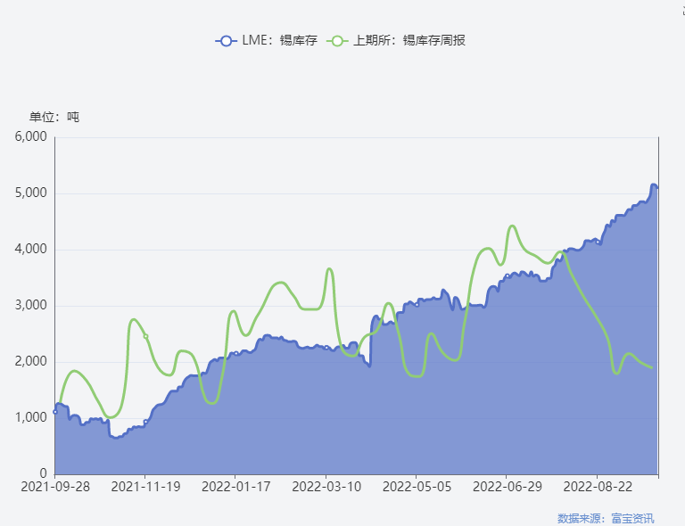Click the 3,000 y-axis value
The image size is (685, 526).
tap(30, 306)
